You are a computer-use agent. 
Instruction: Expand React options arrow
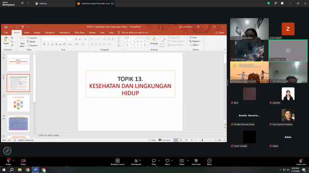pyautogui.click(x=172, y=161)
